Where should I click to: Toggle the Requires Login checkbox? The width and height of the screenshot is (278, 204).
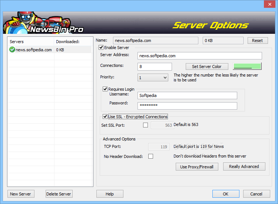click(x=105, y=89)
